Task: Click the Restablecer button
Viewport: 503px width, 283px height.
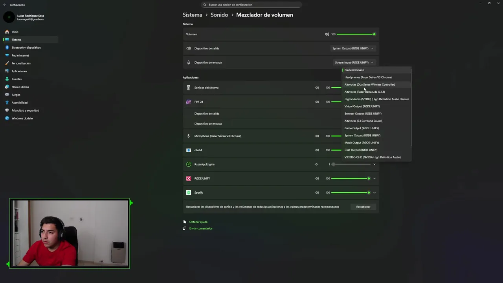Action: tap(363, 207)
